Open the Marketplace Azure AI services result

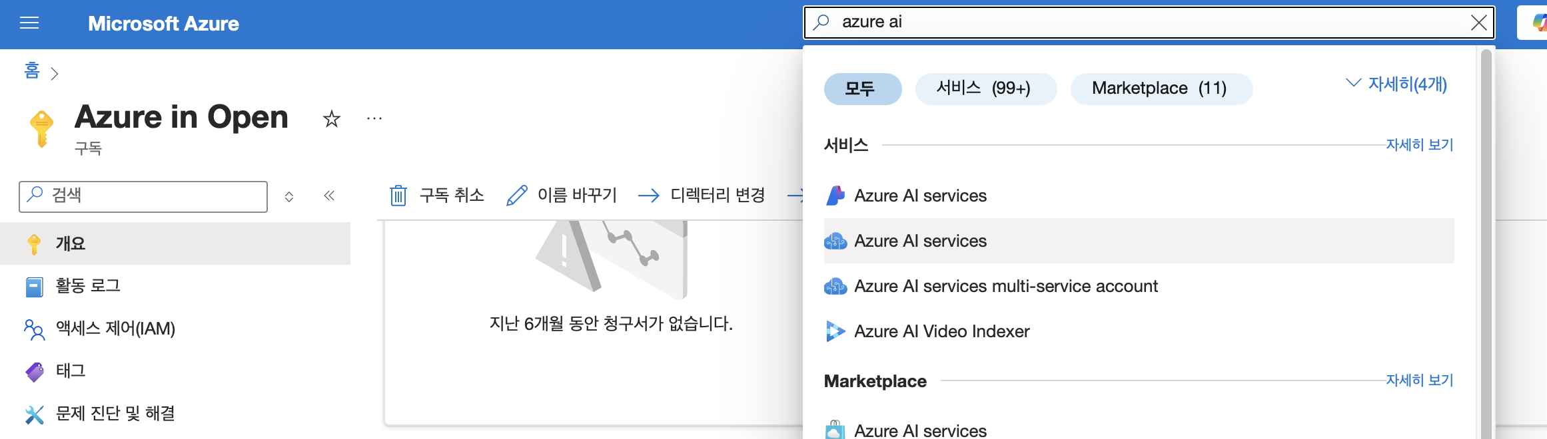pyautogui.click(x=1139, y=430)
